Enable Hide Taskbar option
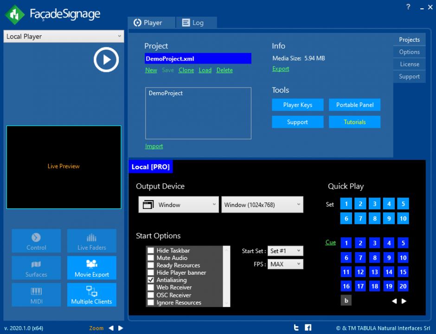436x334 pixels. point(151,251)
